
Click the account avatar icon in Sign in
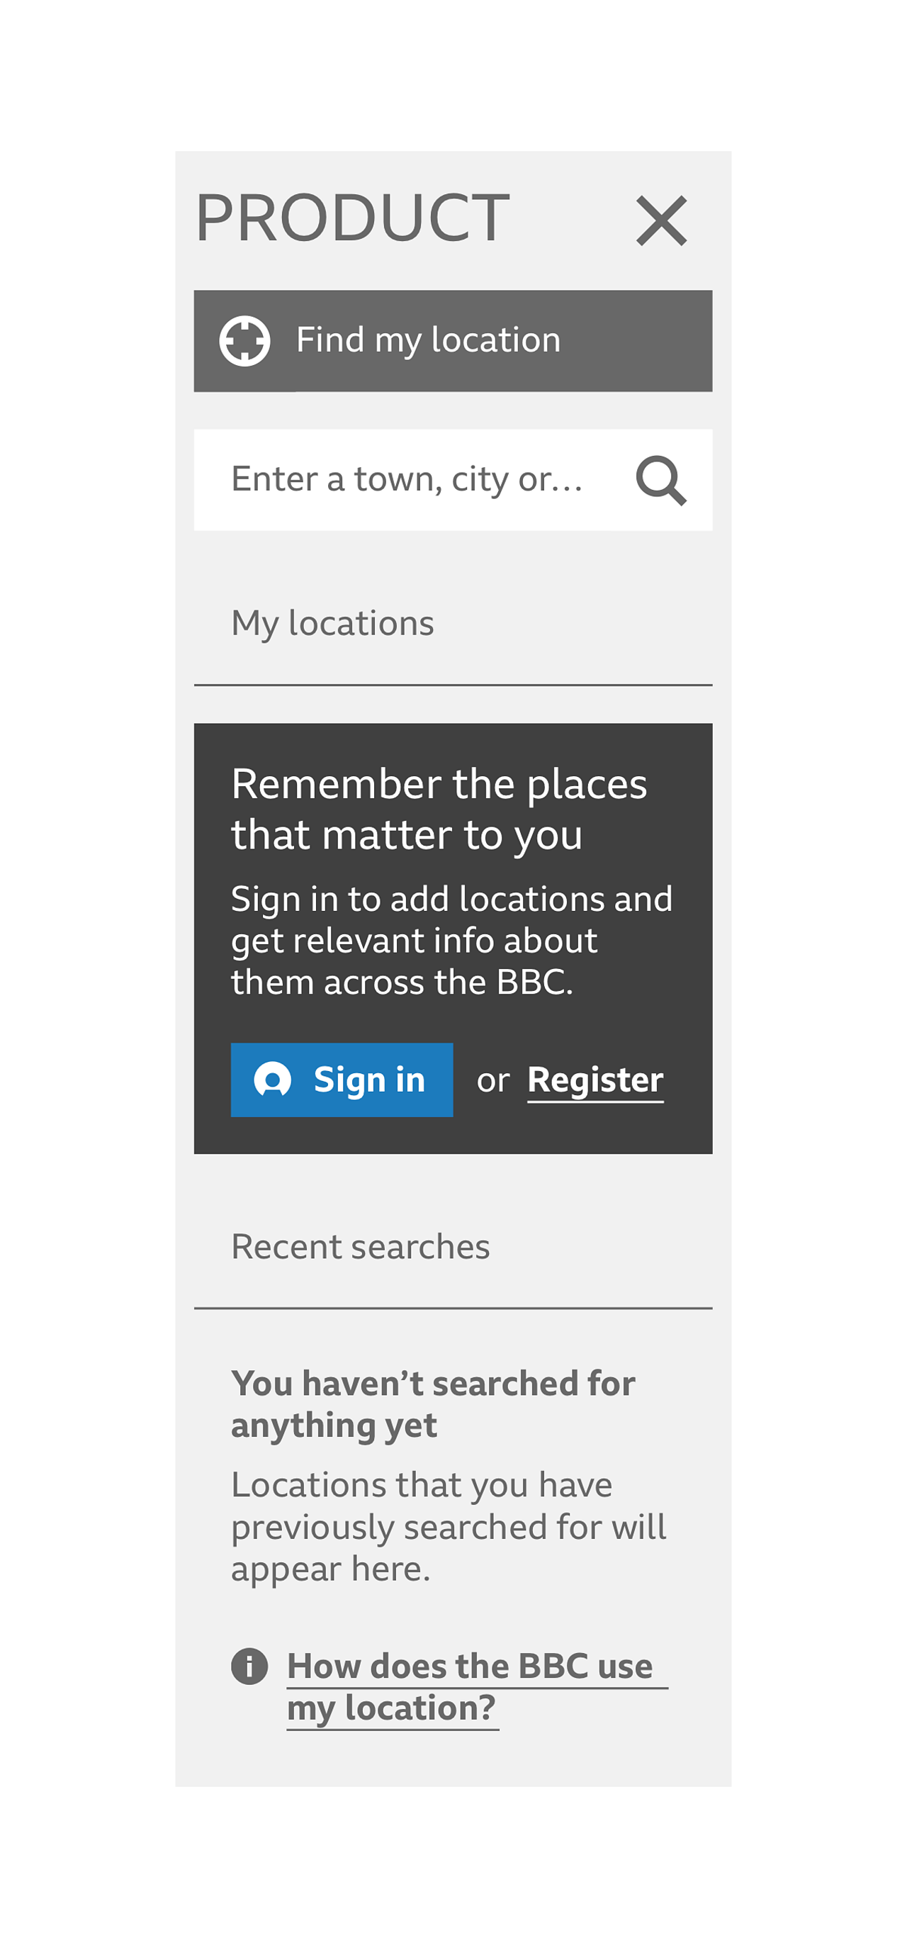(272, 1080)
